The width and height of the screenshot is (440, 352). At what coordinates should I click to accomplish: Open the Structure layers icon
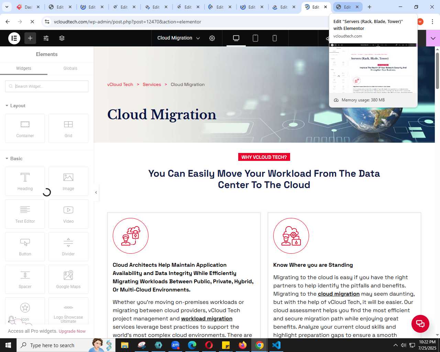point(62,38)
